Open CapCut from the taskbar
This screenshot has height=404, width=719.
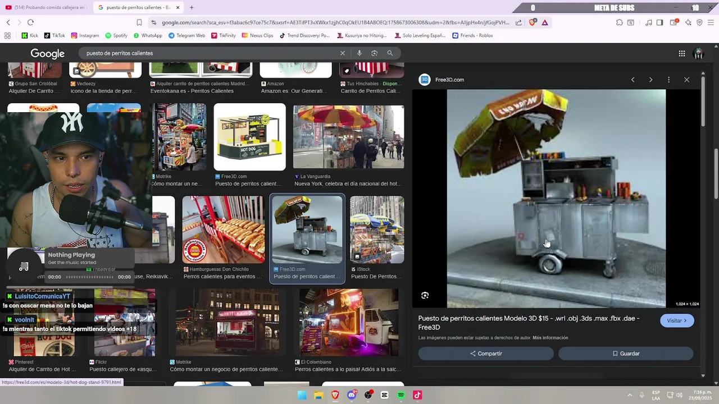[384, 395]
